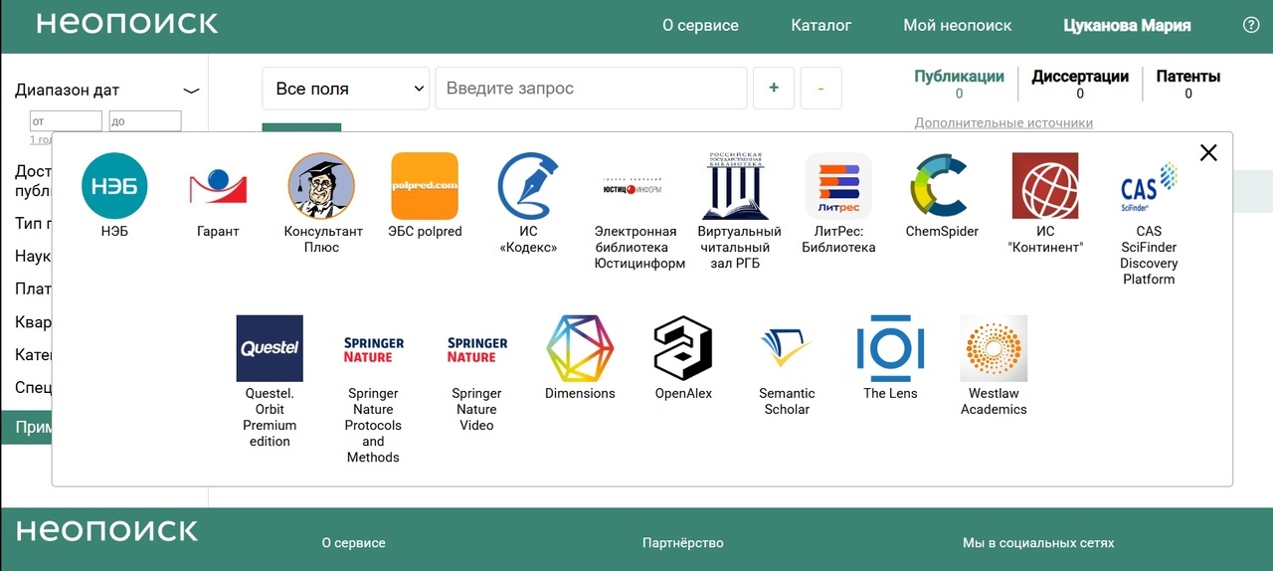1273x571 pixels.
Task: Click the Дополнительные источники link
Action: click(1003, 122)
